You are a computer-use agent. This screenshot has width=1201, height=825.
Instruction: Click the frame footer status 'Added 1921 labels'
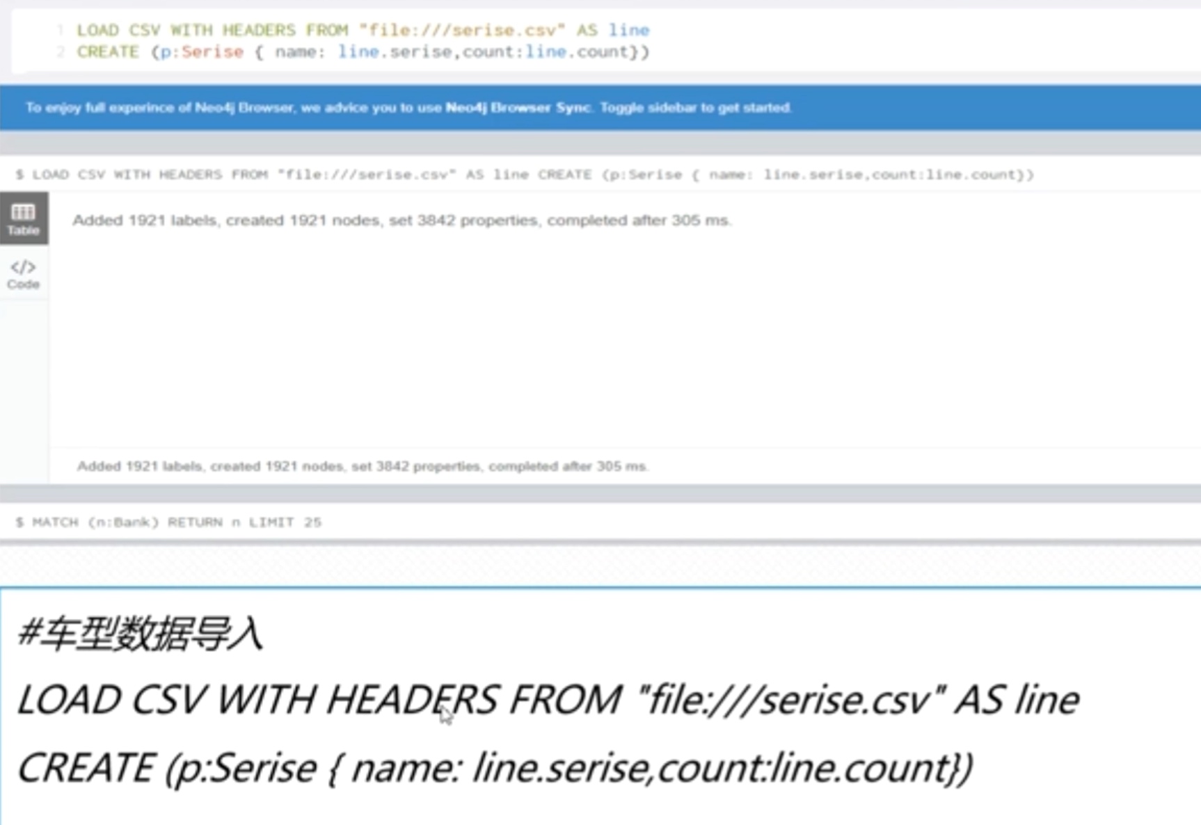(x=363, y=466)
